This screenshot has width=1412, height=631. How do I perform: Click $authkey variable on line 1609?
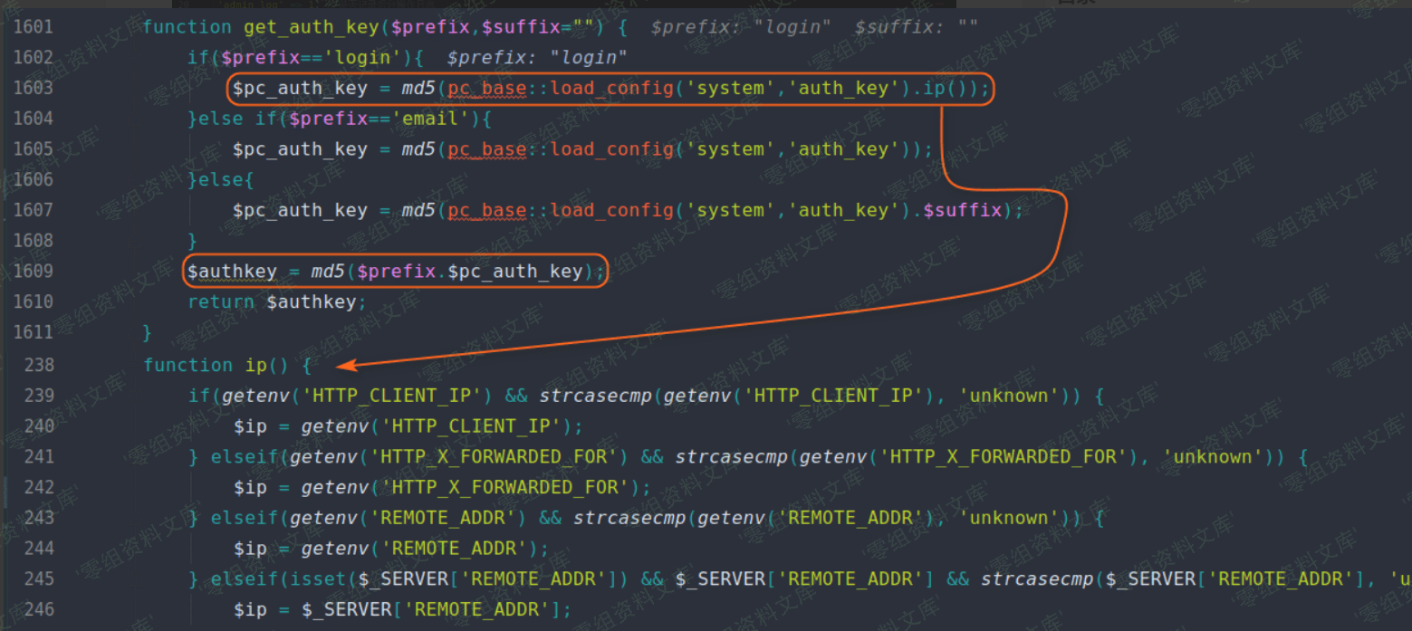pyautogui.click(x=232, y=272)
